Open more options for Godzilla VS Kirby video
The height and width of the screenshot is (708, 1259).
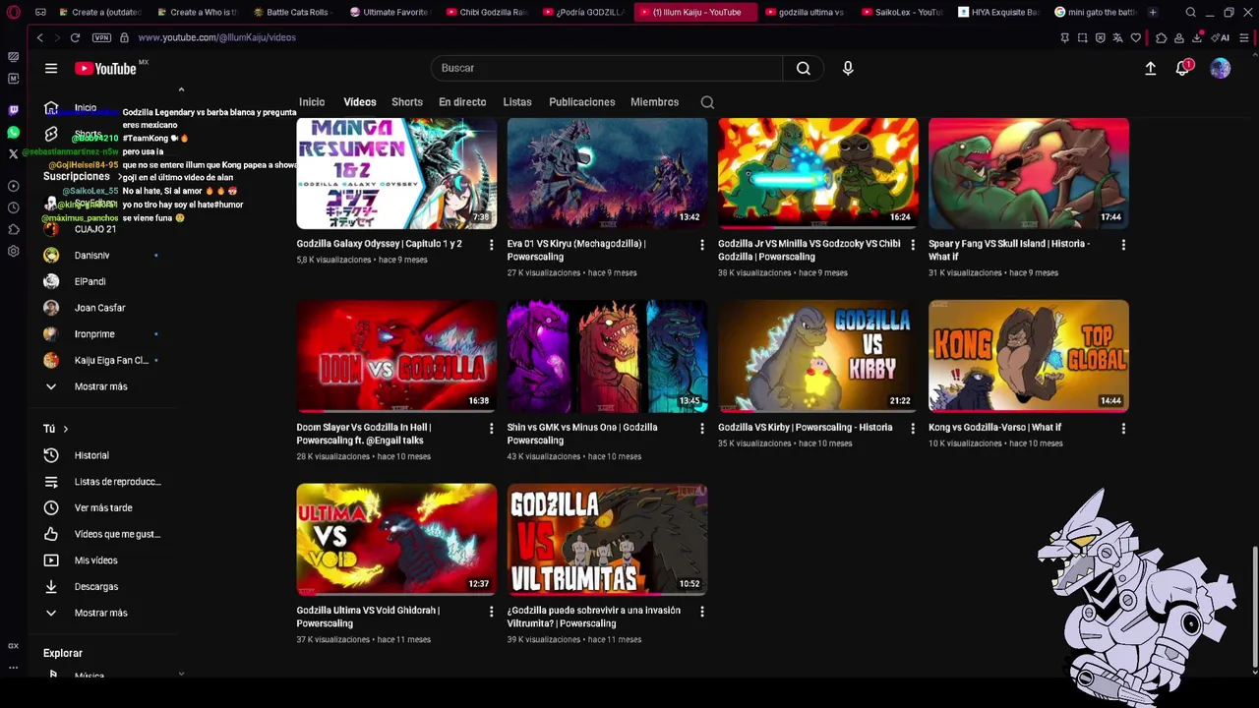[x=912, y=429]
